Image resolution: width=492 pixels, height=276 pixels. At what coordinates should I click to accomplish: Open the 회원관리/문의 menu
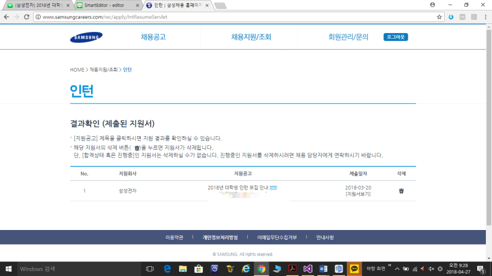pos(348,37)
